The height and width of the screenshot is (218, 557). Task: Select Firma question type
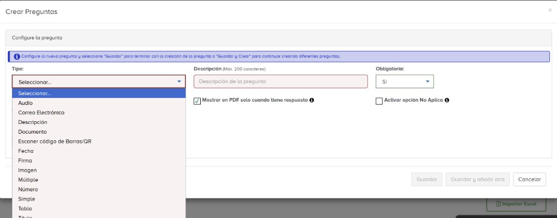[99, 160]
